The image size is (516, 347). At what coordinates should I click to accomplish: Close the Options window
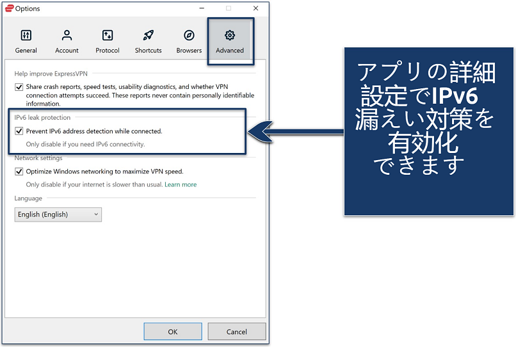point(255,8)
